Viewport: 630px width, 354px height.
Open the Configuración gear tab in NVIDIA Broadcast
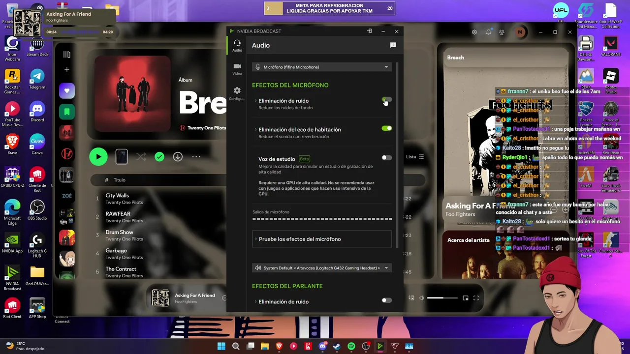click(x=237, y=93)
